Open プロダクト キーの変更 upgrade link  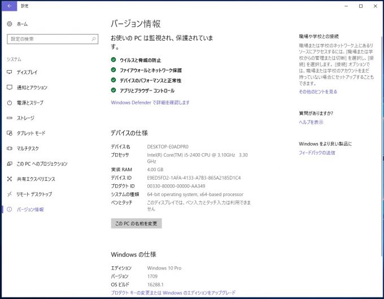(173, 293)
